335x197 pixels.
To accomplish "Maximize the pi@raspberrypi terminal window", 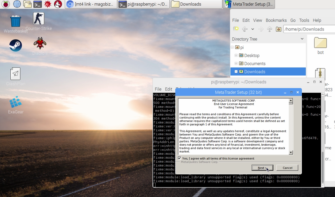I will [x=314, y=82].
